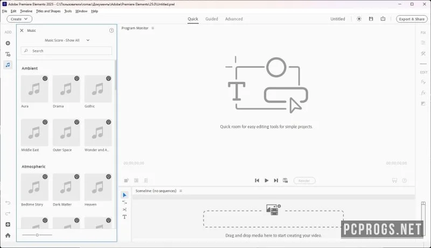The height and width of the screenshot is (248, 431).
Task: Download the Middle East music score
Action: pyautogui.click(x=45, y=122)
